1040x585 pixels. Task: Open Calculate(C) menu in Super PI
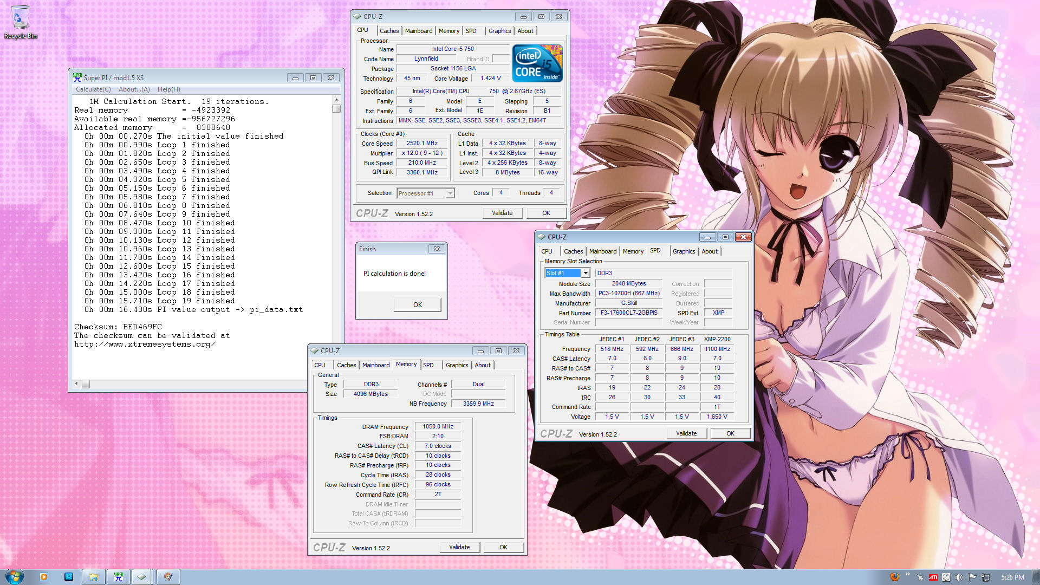(93, 89)
